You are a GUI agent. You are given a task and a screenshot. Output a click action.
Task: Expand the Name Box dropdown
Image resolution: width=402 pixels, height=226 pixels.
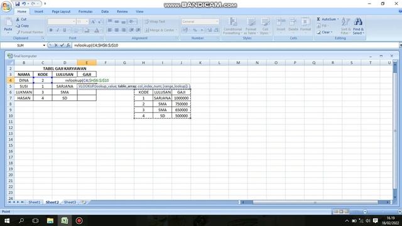pyautogui.click(x=44, y=45)
